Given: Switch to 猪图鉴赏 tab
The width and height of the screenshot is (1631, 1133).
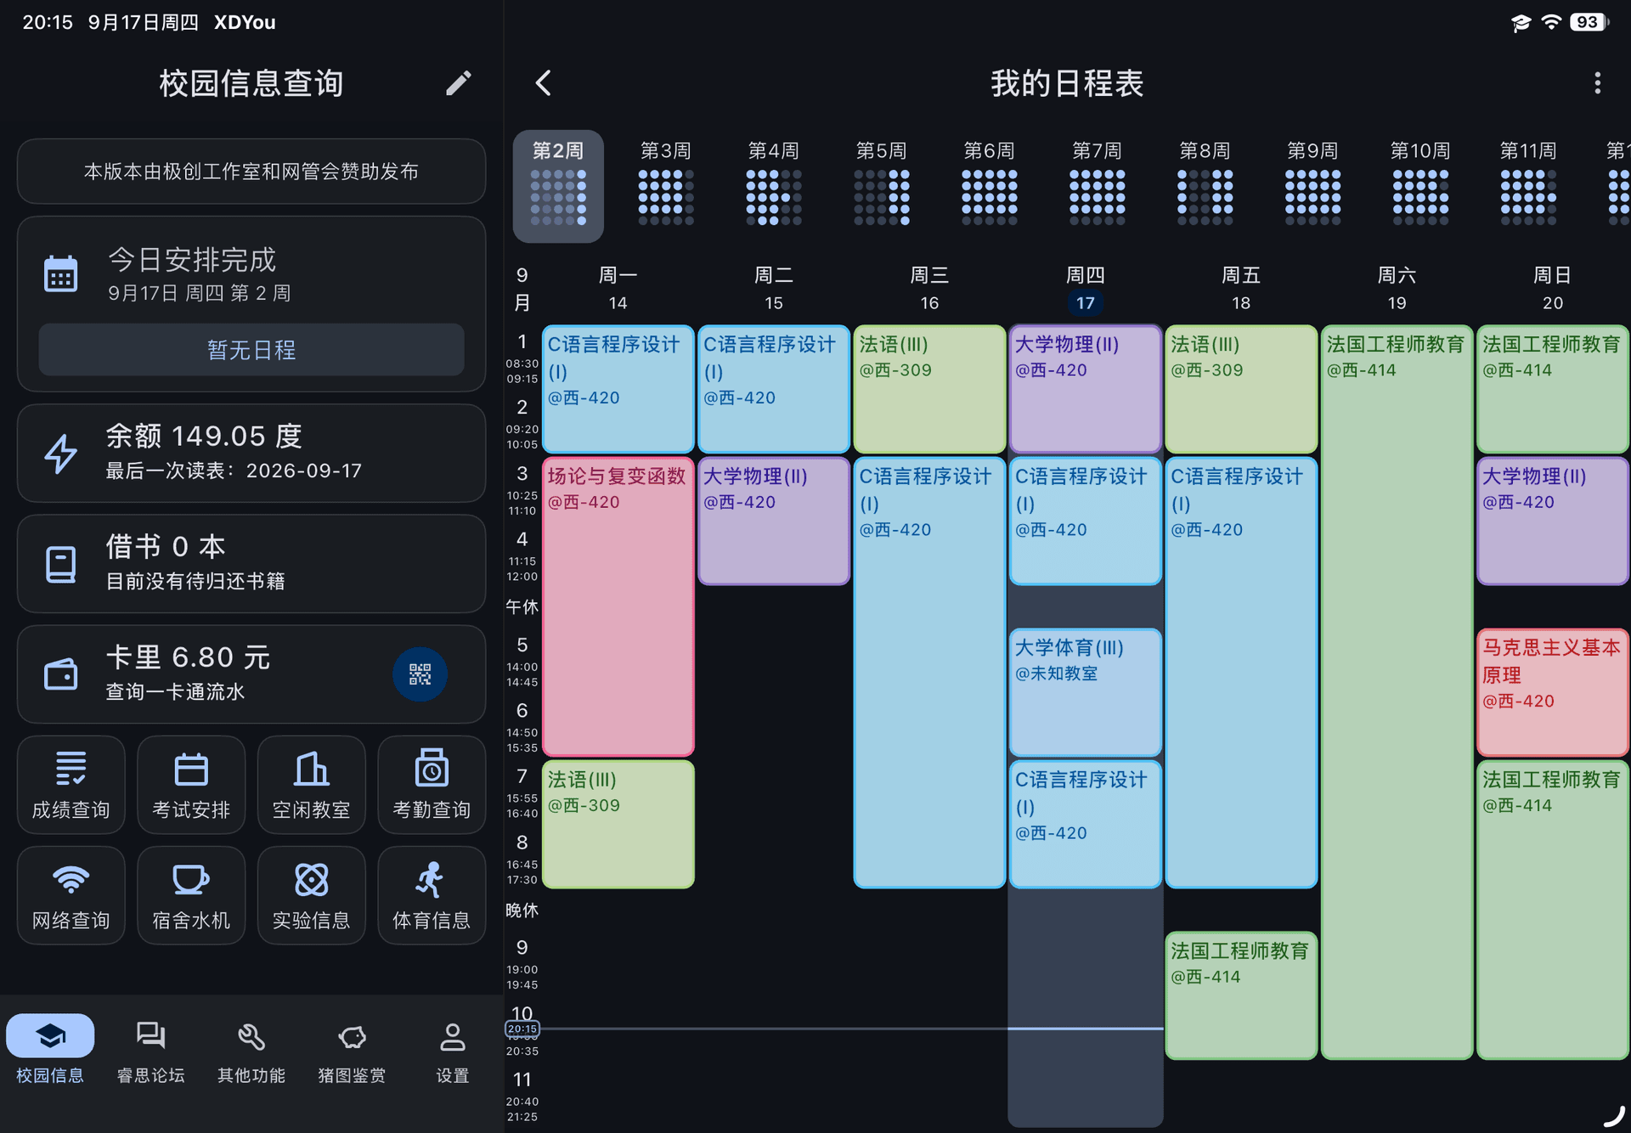Looking at the screenshot, I should (352, 1051).
